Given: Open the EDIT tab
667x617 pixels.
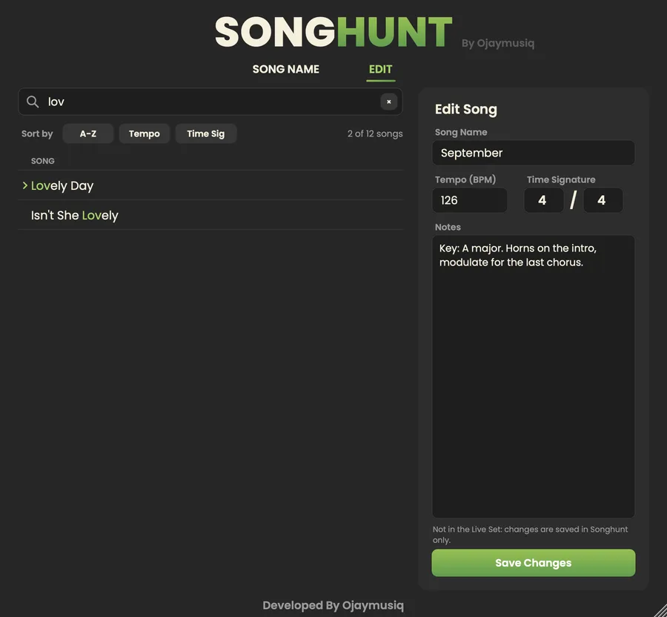Looking at the screenshot, I should click(x=380, y=69).
